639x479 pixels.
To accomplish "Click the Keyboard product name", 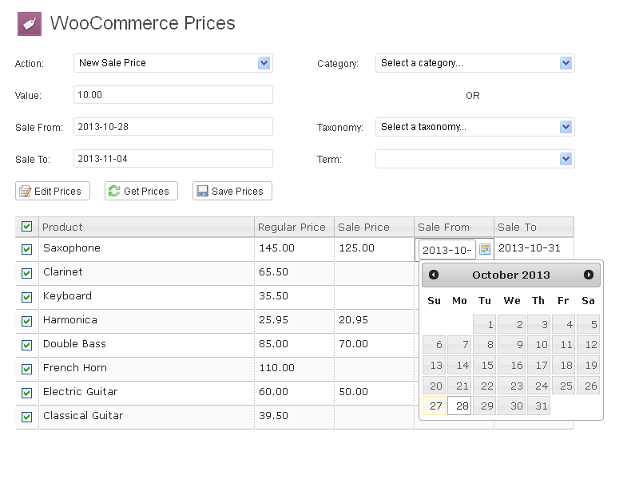I will (x=67, y=296).
